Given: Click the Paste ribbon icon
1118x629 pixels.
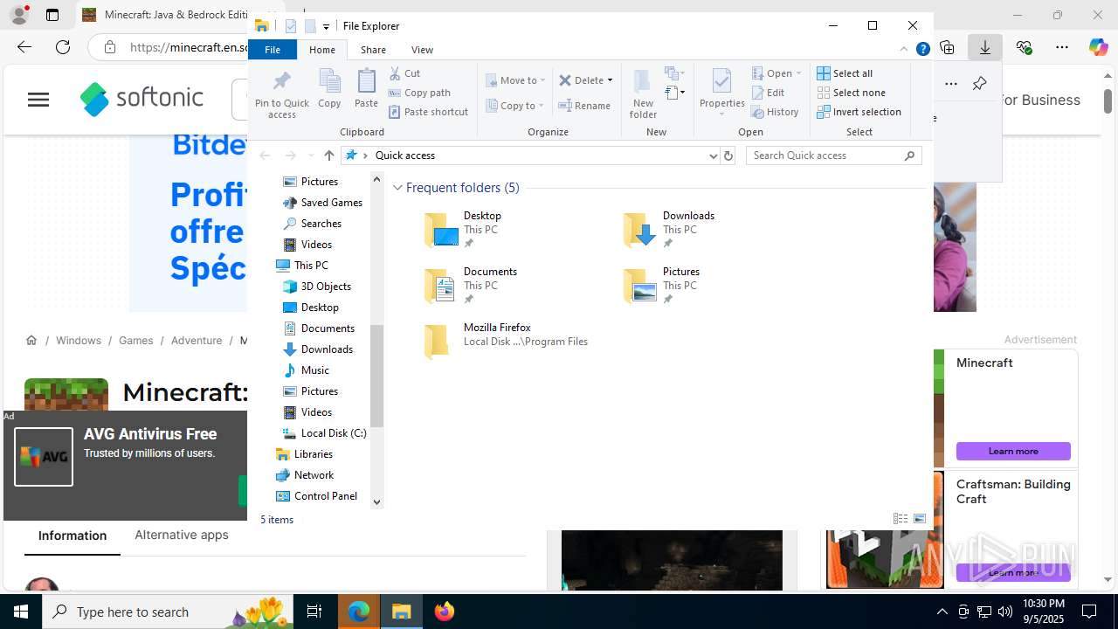Looking at the screenshot, I should pos(366,88).
